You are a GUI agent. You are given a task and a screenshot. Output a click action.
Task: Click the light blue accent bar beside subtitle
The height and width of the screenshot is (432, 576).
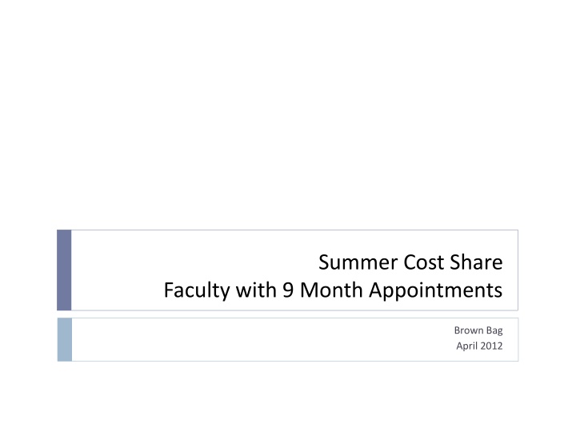click(64, 339)
